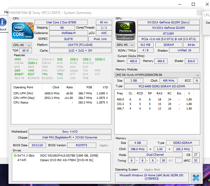Click the Wolfdale-M codename value

tap(69, 33)
